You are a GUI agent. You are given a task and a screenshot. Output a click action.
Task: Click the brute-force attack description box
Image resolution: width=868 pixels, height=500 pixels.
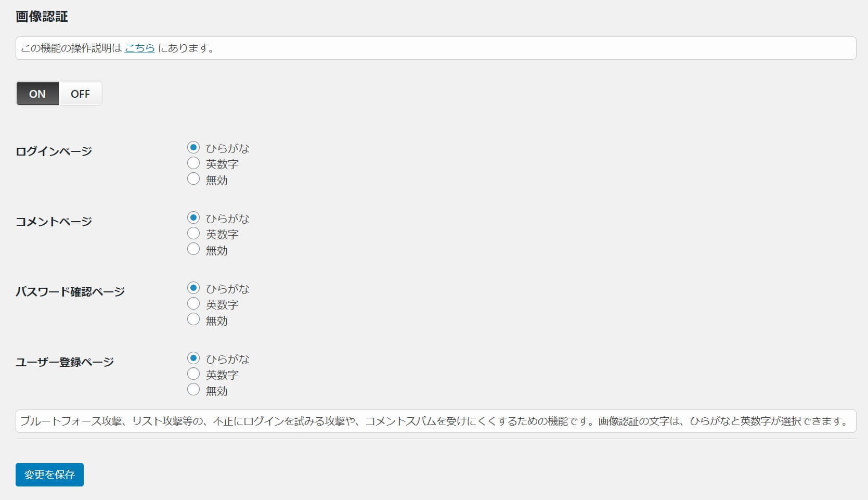tap(435, 421)
